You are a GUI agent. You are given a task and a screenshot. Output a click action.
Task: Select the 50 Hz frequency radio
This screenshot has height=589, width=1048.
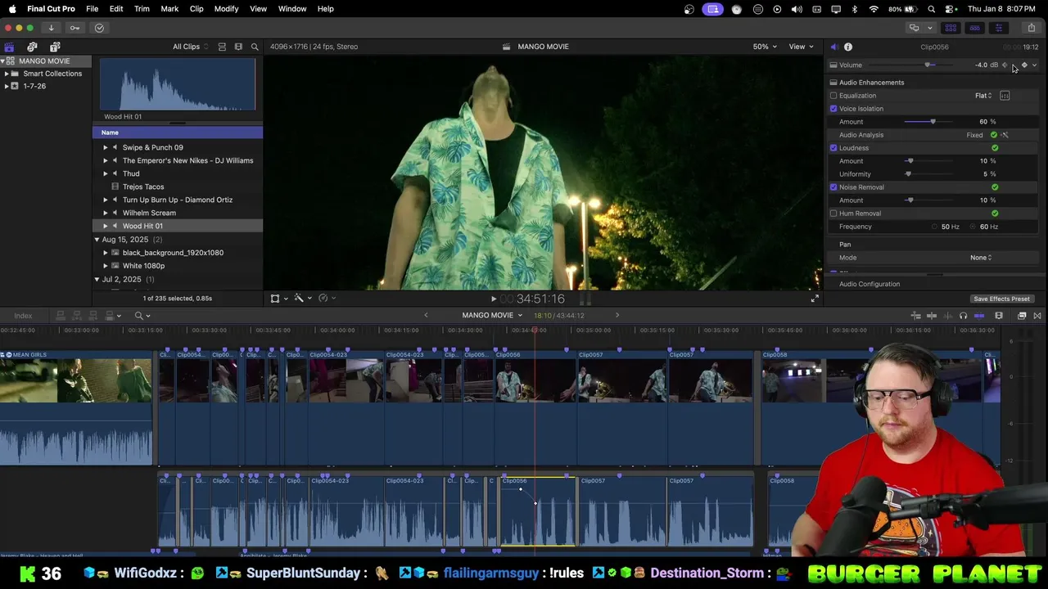coord(935,227)
